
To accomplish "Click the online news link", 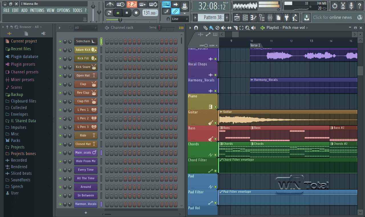I will [x=332, y=17].
